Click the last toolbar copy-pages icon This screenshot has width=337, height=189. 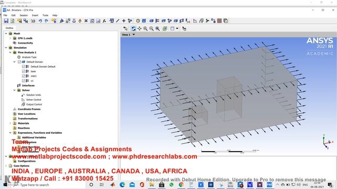point(225,21)
